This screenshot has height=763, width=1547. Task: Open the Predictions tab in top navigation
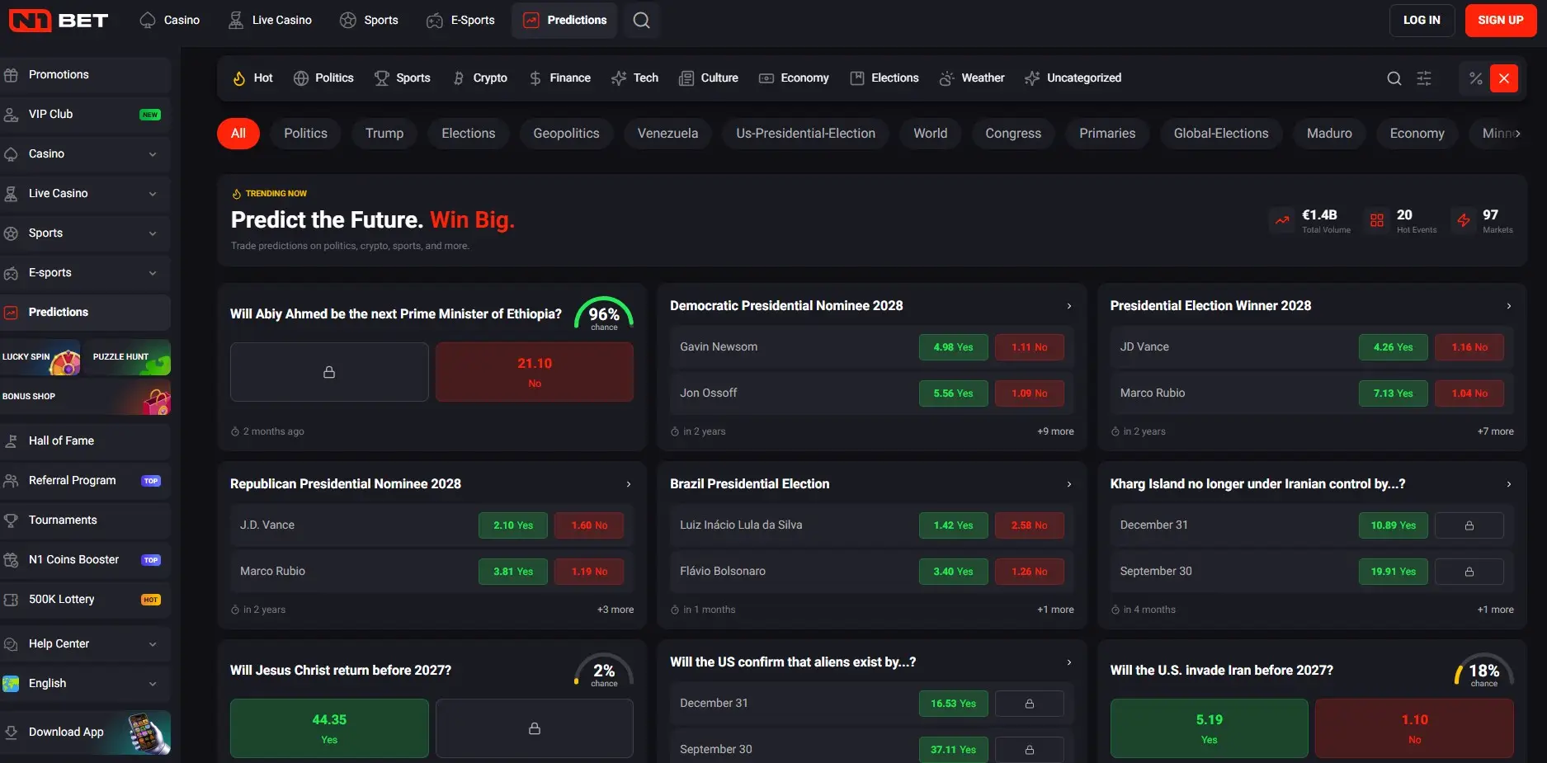click(565, 20)
